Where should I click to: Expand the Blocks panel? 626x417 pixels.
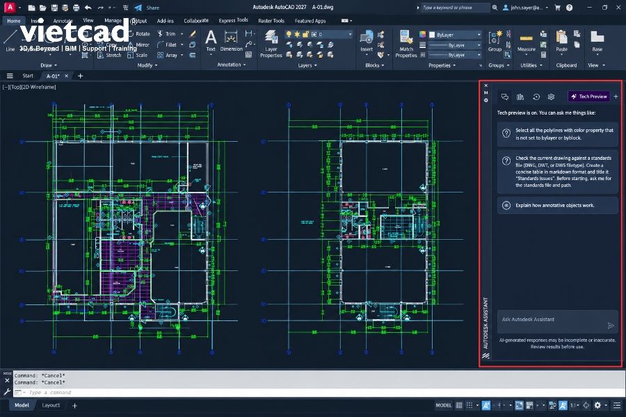click(x=374, y=65)
